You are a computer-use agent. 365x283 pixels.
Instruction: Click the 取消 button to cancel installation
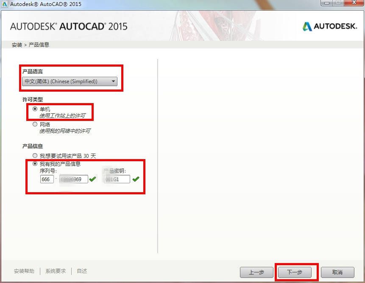point(337,272)
